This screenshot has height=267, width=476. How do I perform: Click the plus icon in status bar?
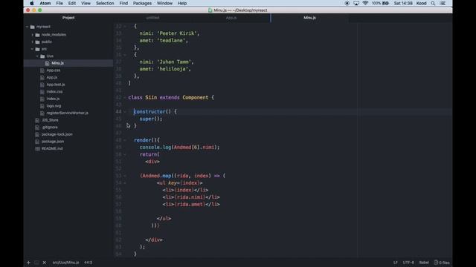pos(28,263)
